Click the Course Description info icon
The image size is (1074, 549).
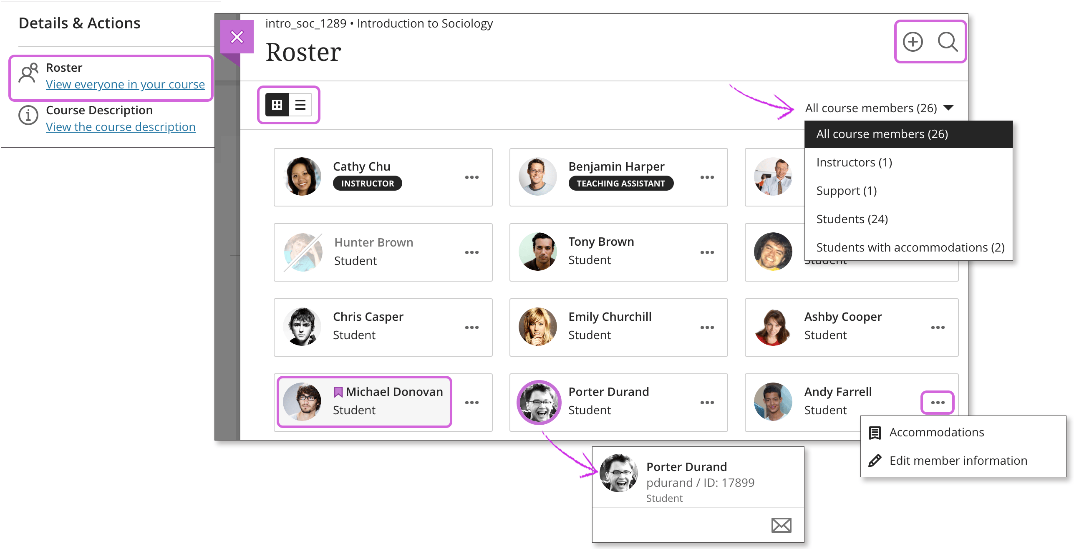28,115
